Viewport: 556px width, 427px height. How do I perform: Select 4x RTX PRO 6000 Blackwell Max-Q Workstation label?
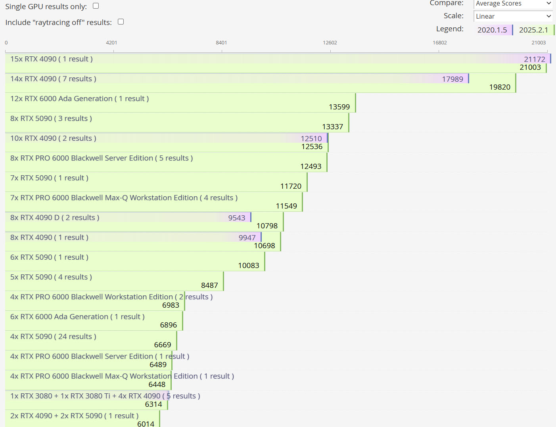(x=122, y=376)
